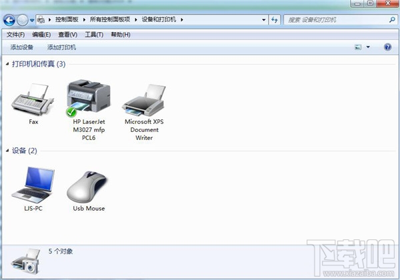
Task: Select the Usb Mouse device icon
Action: click(x=87, y=187)
